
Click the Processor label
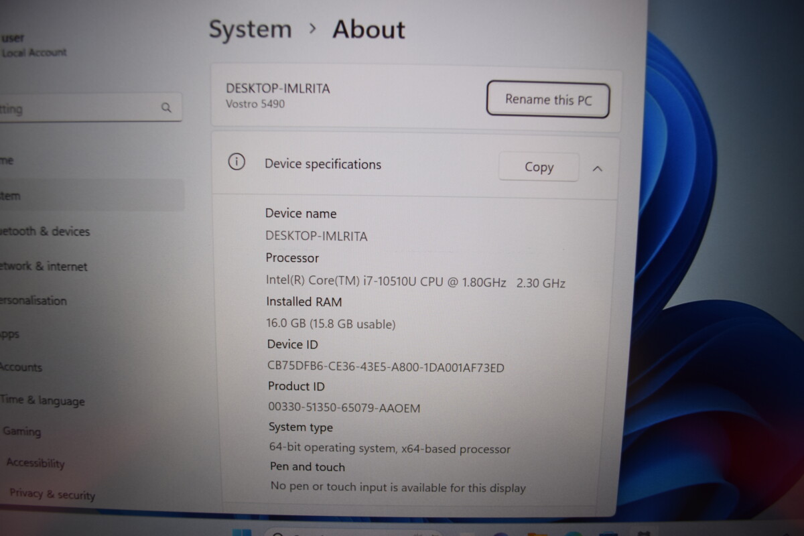292,258
